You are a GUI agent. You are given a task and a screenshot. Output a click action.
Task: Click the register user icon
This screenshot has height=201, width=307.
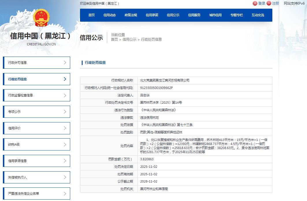click(x=269, y=3)
